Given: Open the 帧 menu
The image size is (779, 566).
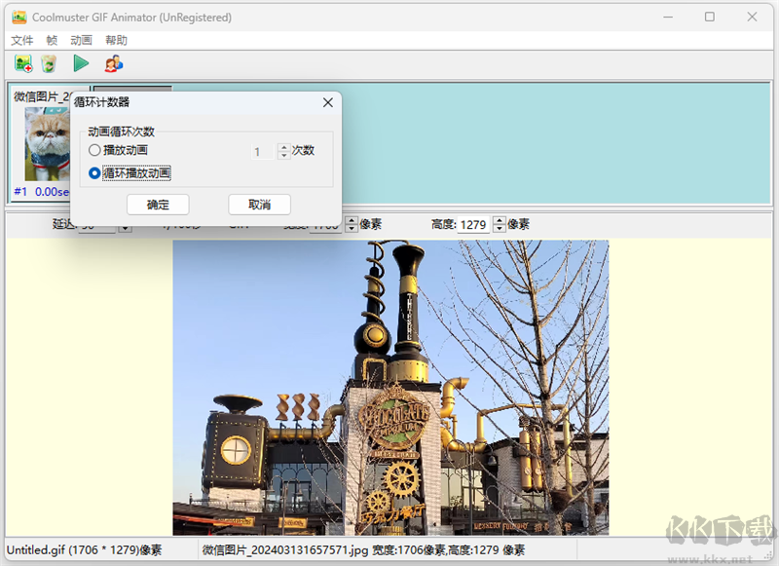Looking at the screenshot, I should 51,40.
